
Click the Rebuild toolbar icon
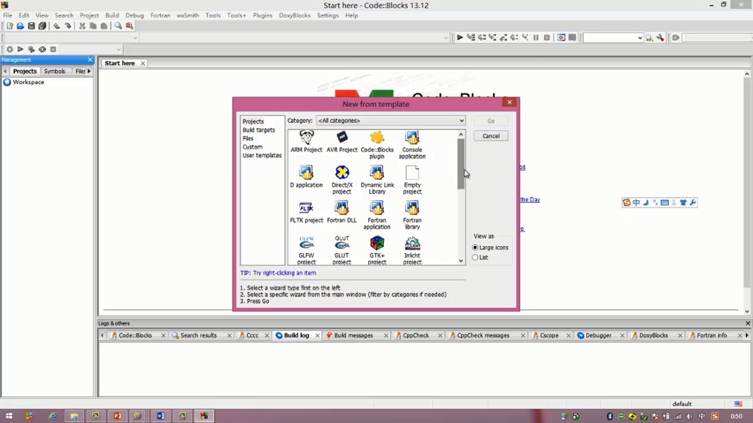pos(42,49)
